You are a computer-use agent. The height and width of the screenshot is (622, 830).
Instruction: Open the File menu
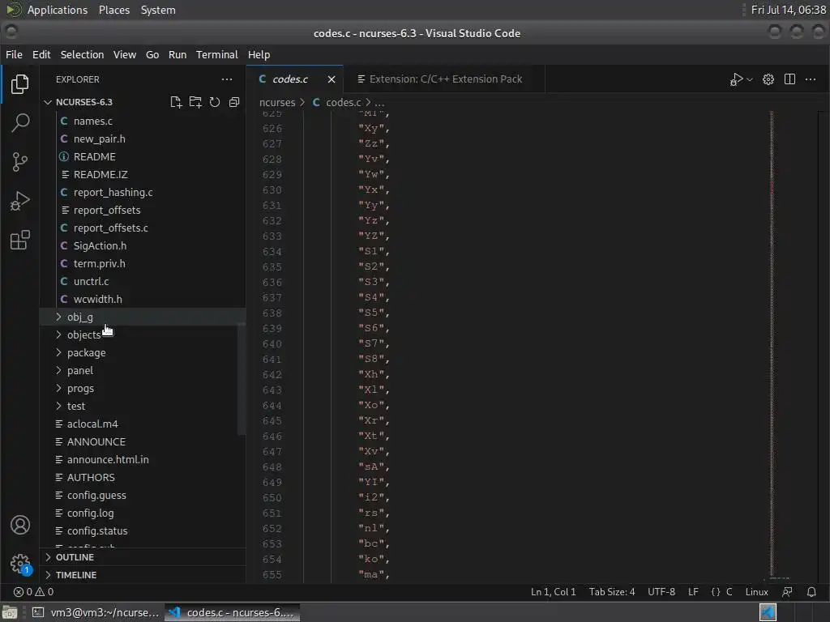[x=14, y=54]
